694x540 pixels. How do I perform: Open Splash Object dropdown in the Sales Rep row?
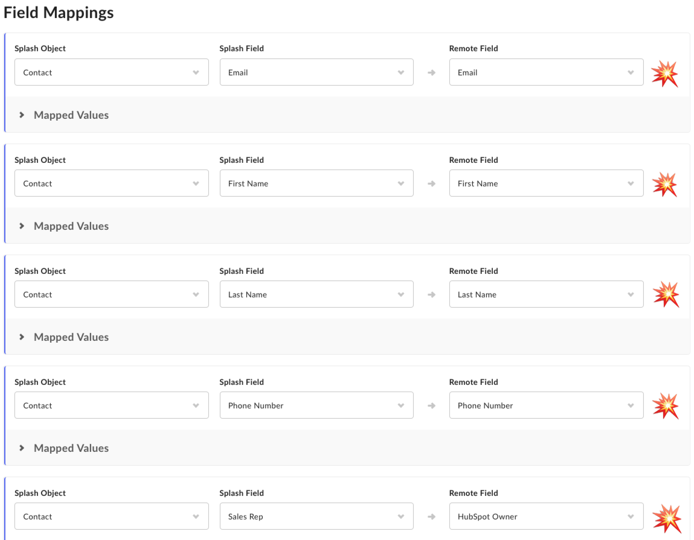click(112, 516)
